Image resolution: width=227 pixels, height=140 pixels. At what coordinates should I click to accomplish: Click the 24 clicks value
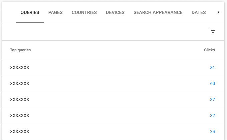(x=212, y=131)
